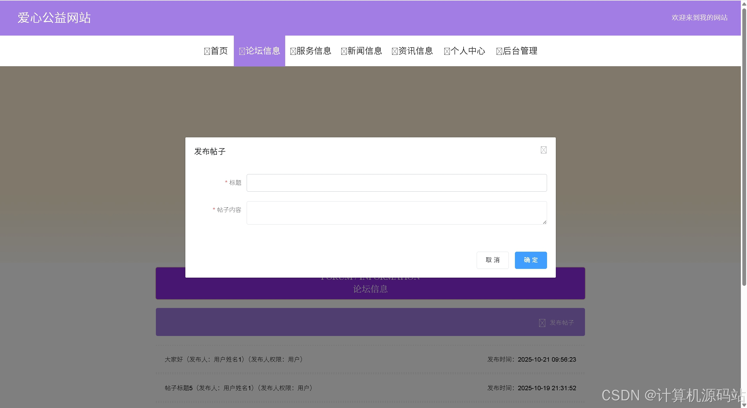The height and width of the screenshot is (408, 747).
Task: Close the 发布帖子 dialog with X icon
Action: tap(543, 150)
